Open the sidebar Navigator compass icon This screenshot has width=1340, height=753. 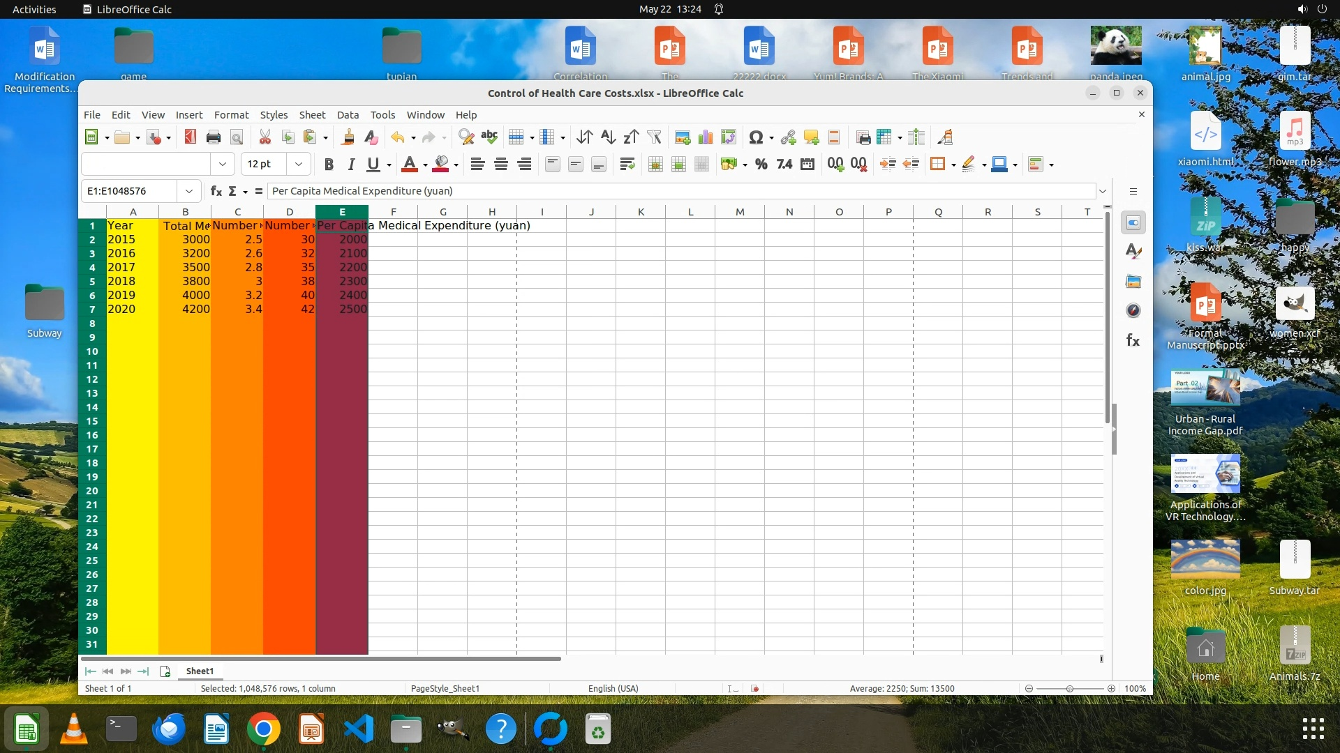tap(1133, 311)
